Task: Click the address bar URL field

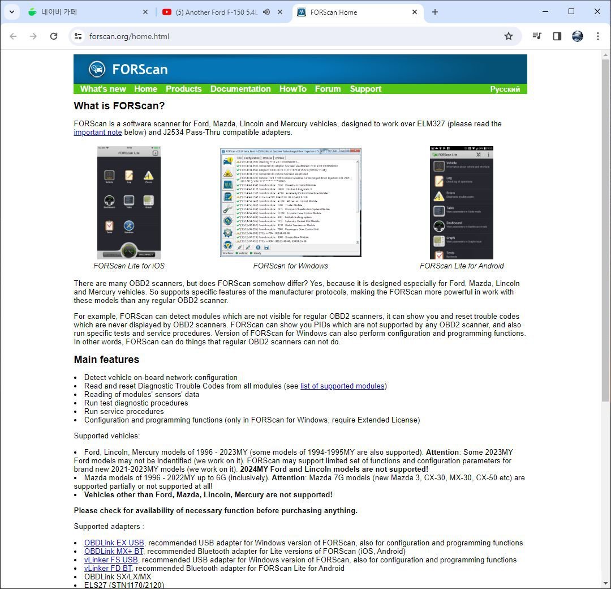Action: tap(295, 36)
